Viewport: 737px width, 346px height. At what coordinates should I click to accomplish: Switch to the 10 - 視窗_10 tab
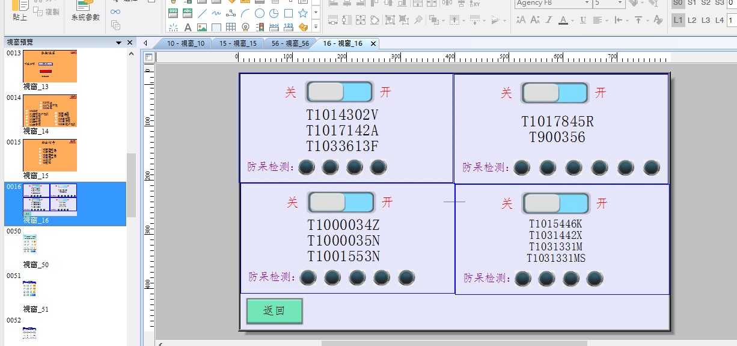185,43
